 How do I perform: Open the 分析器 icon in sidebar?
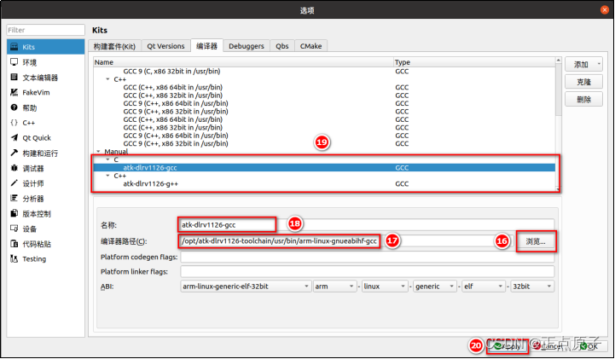(15, 199)
